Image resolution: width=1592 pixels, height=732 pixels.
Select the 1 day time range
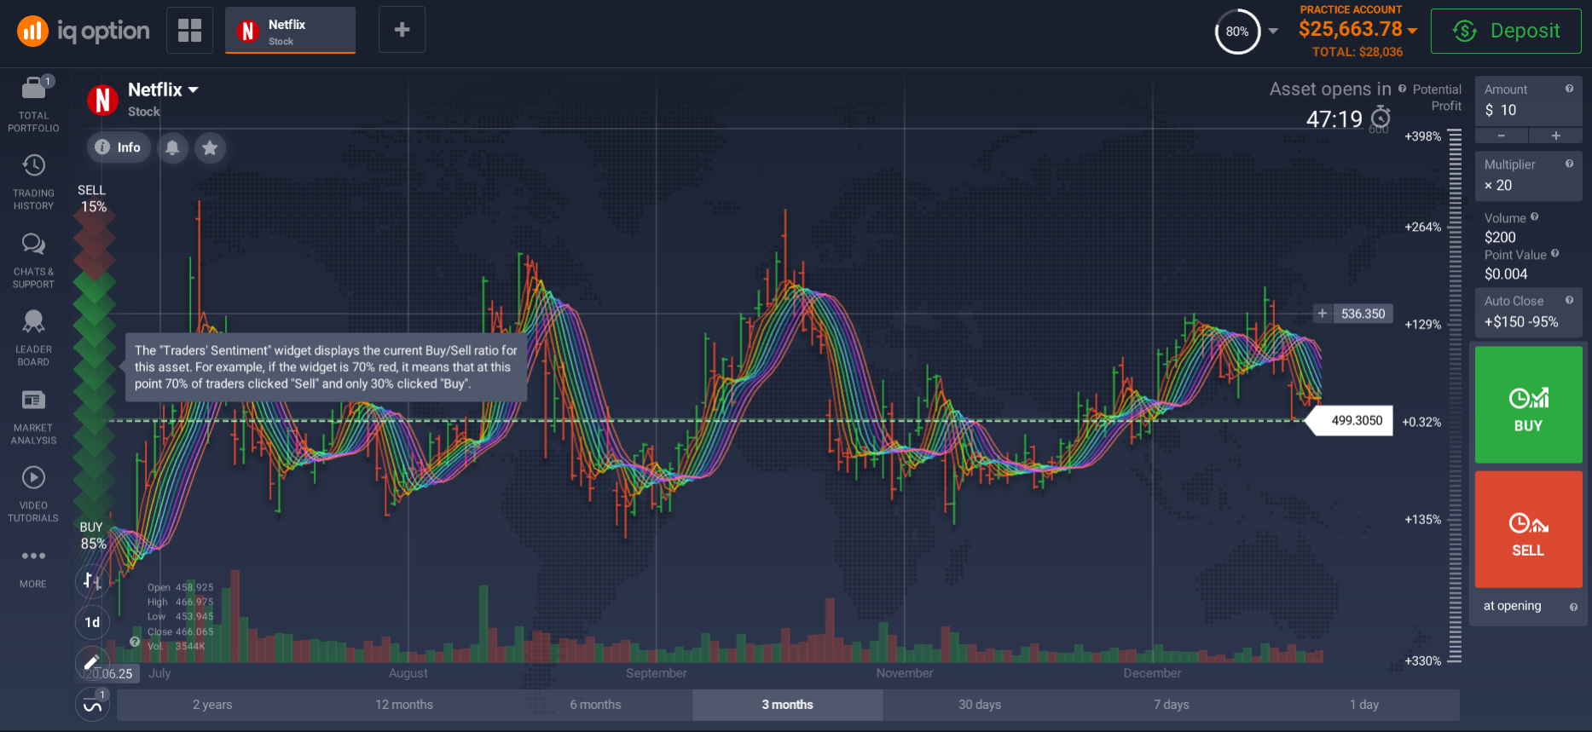1363,705
